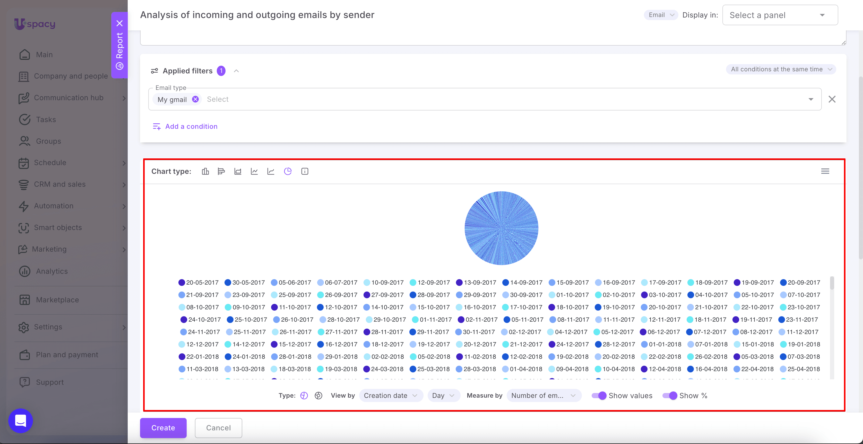This screenshot has width=863, height=444.
Task: Click the Create button
Action: pos(163,428)
